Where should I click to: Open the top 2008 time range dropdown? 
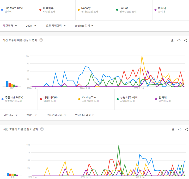click(x=31, y=26)
